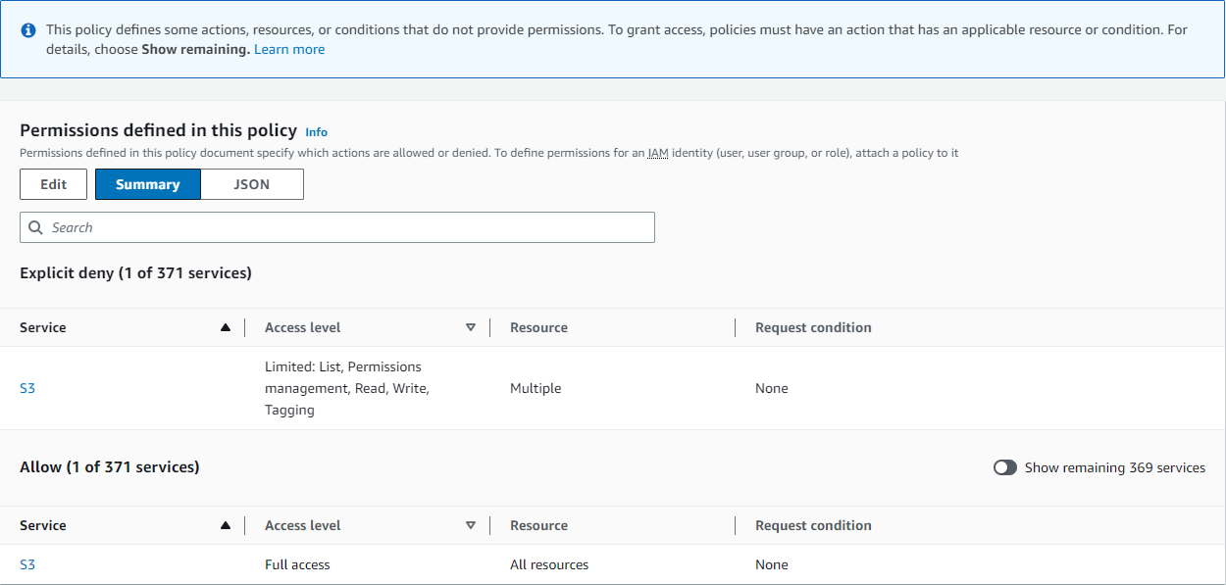The image size is (1226, 585).
Task: Sort the allow table by Service column arrow
Action: click(226, 525)
